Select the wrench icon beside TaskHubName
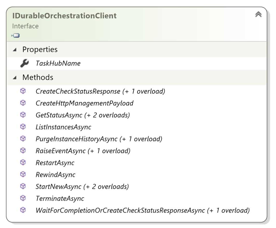 click(x=24, y=63)
